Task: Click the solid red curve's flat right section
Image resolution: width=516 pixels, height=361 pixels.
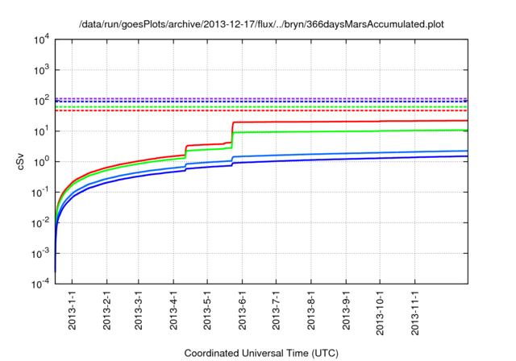Action: (363, 122)
